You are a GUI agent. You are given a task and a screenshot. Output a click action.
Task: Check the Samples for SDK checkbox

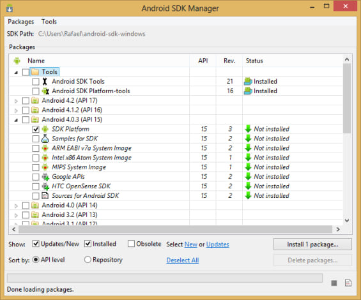[36, 139]
